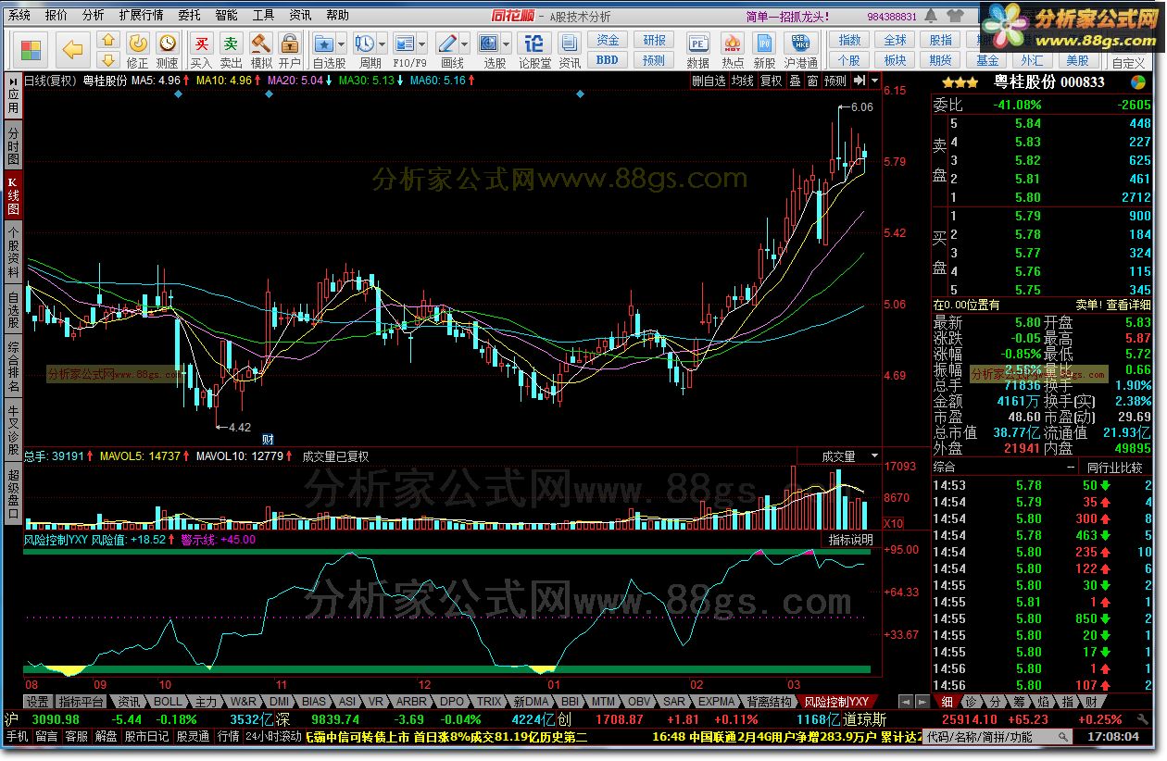The image size is (1167, 761).
Task: Click the 研报 research button
Action: coord(654,40)
